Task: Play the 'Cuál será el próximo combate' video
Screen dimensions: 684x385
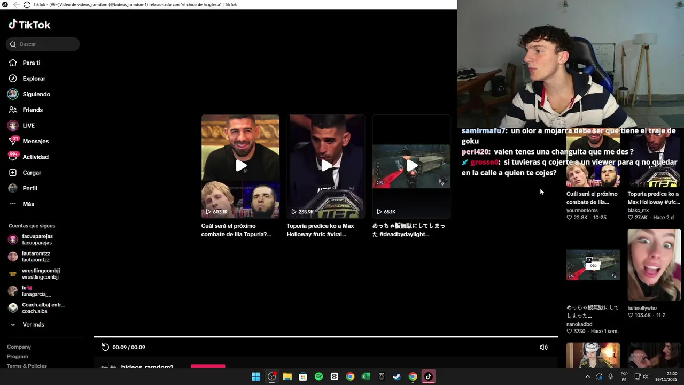Action: pos(240,166)
